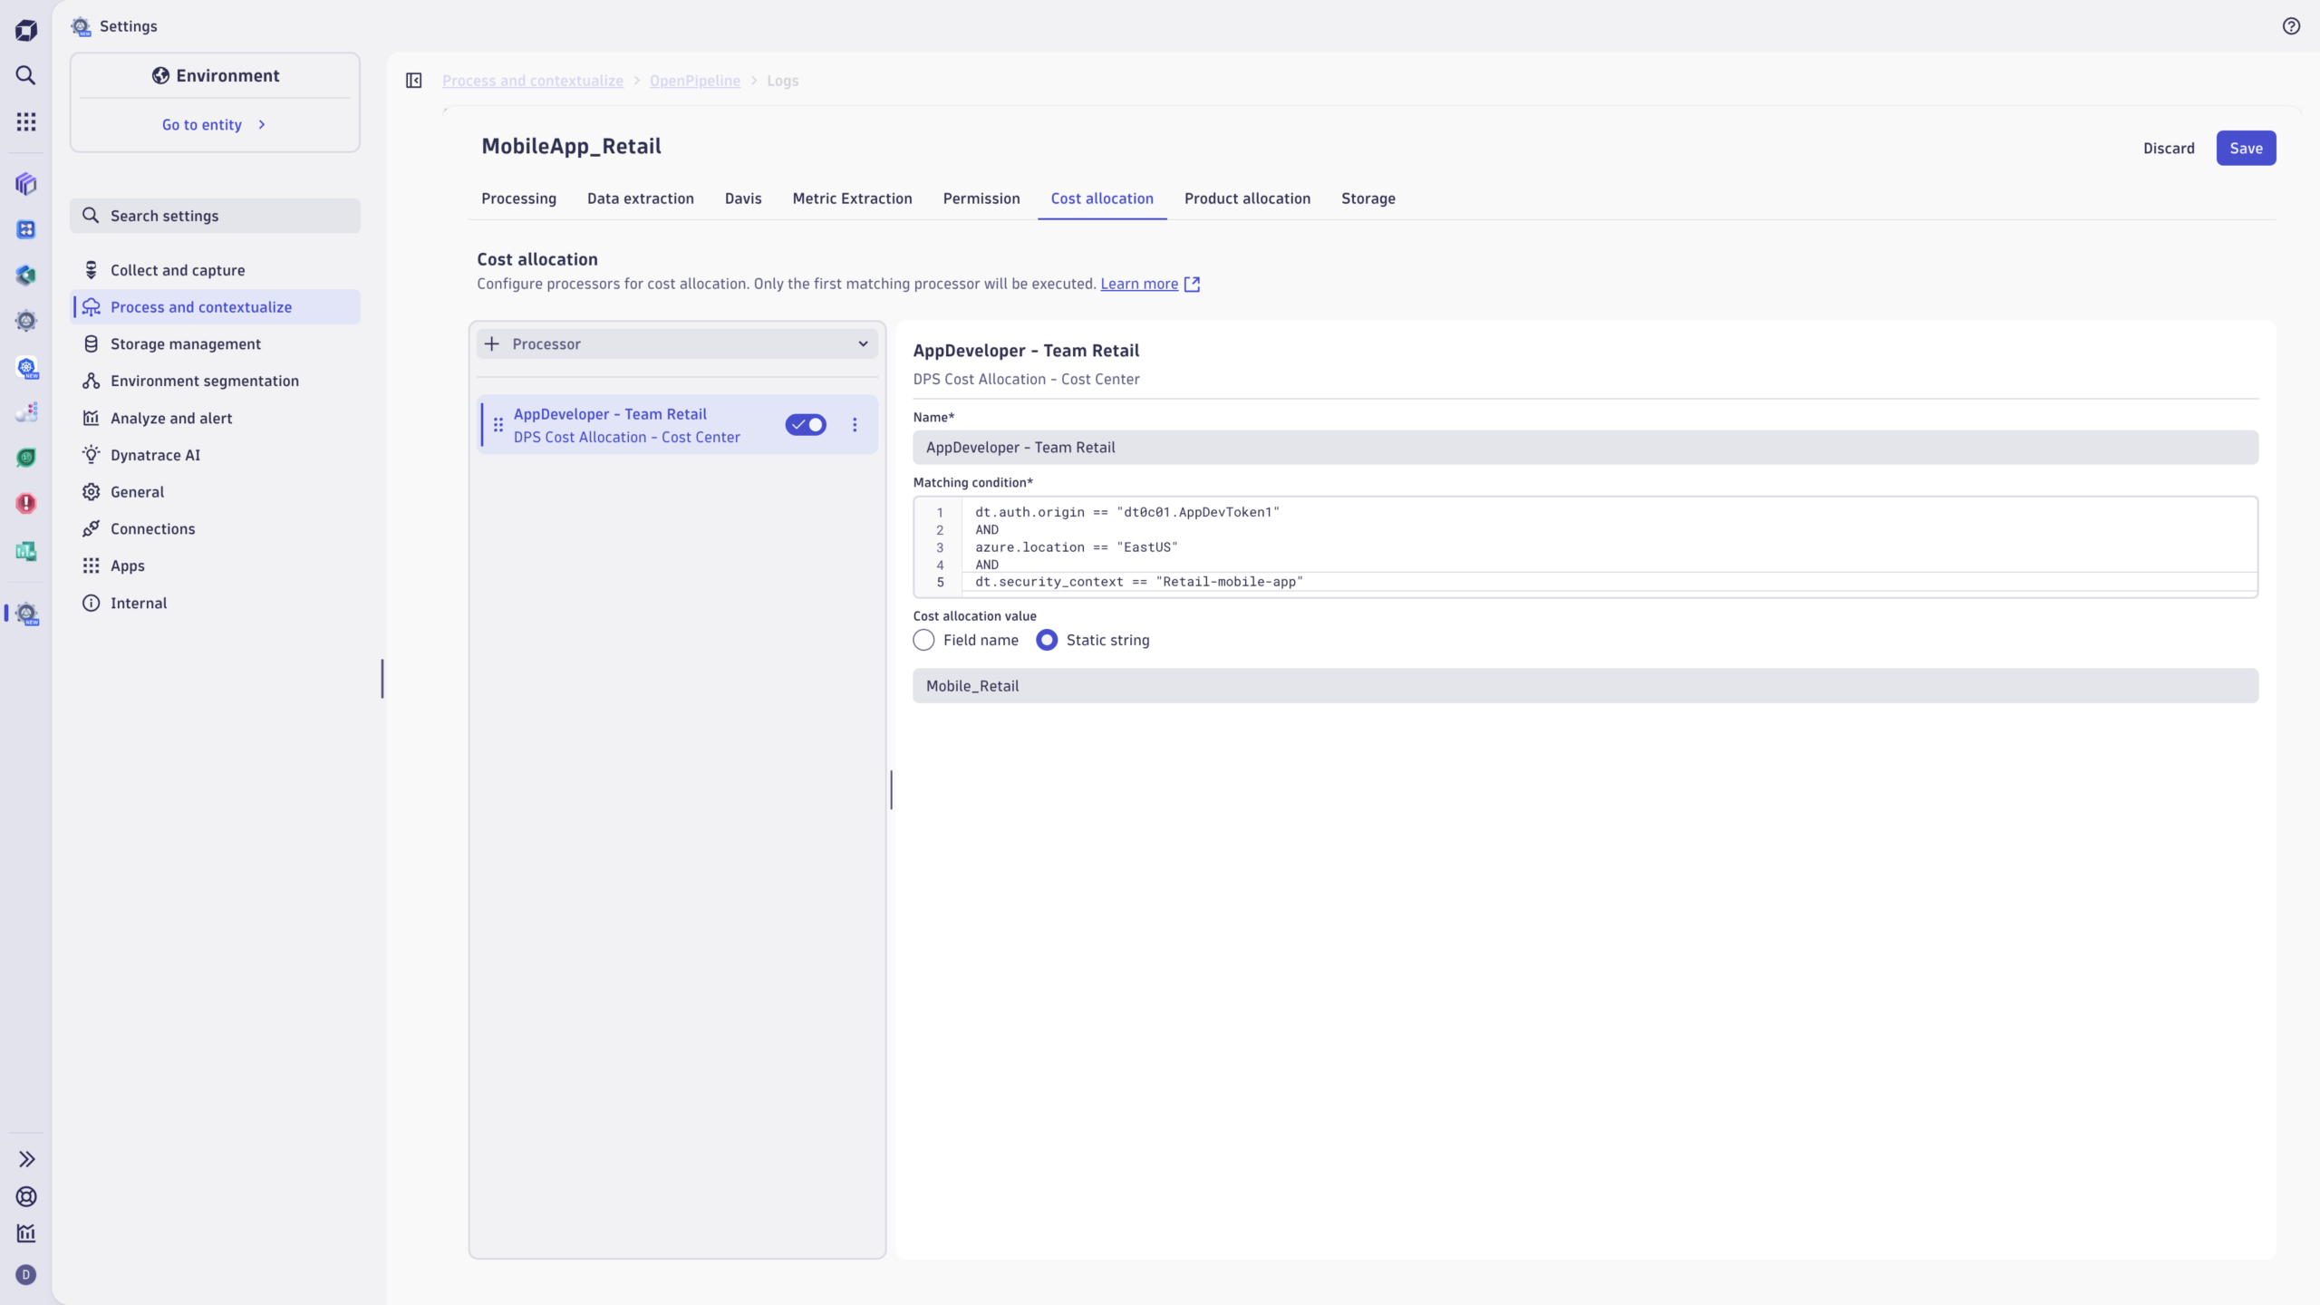Open the search from the left sidebar

[x=25, y=76]
